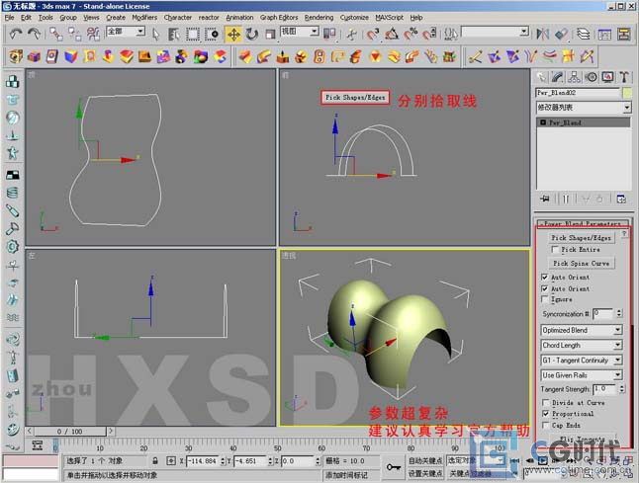Screen dimensions: 639x483
Task: Click the Pick Spine Curve button
Action: point(581,264)
